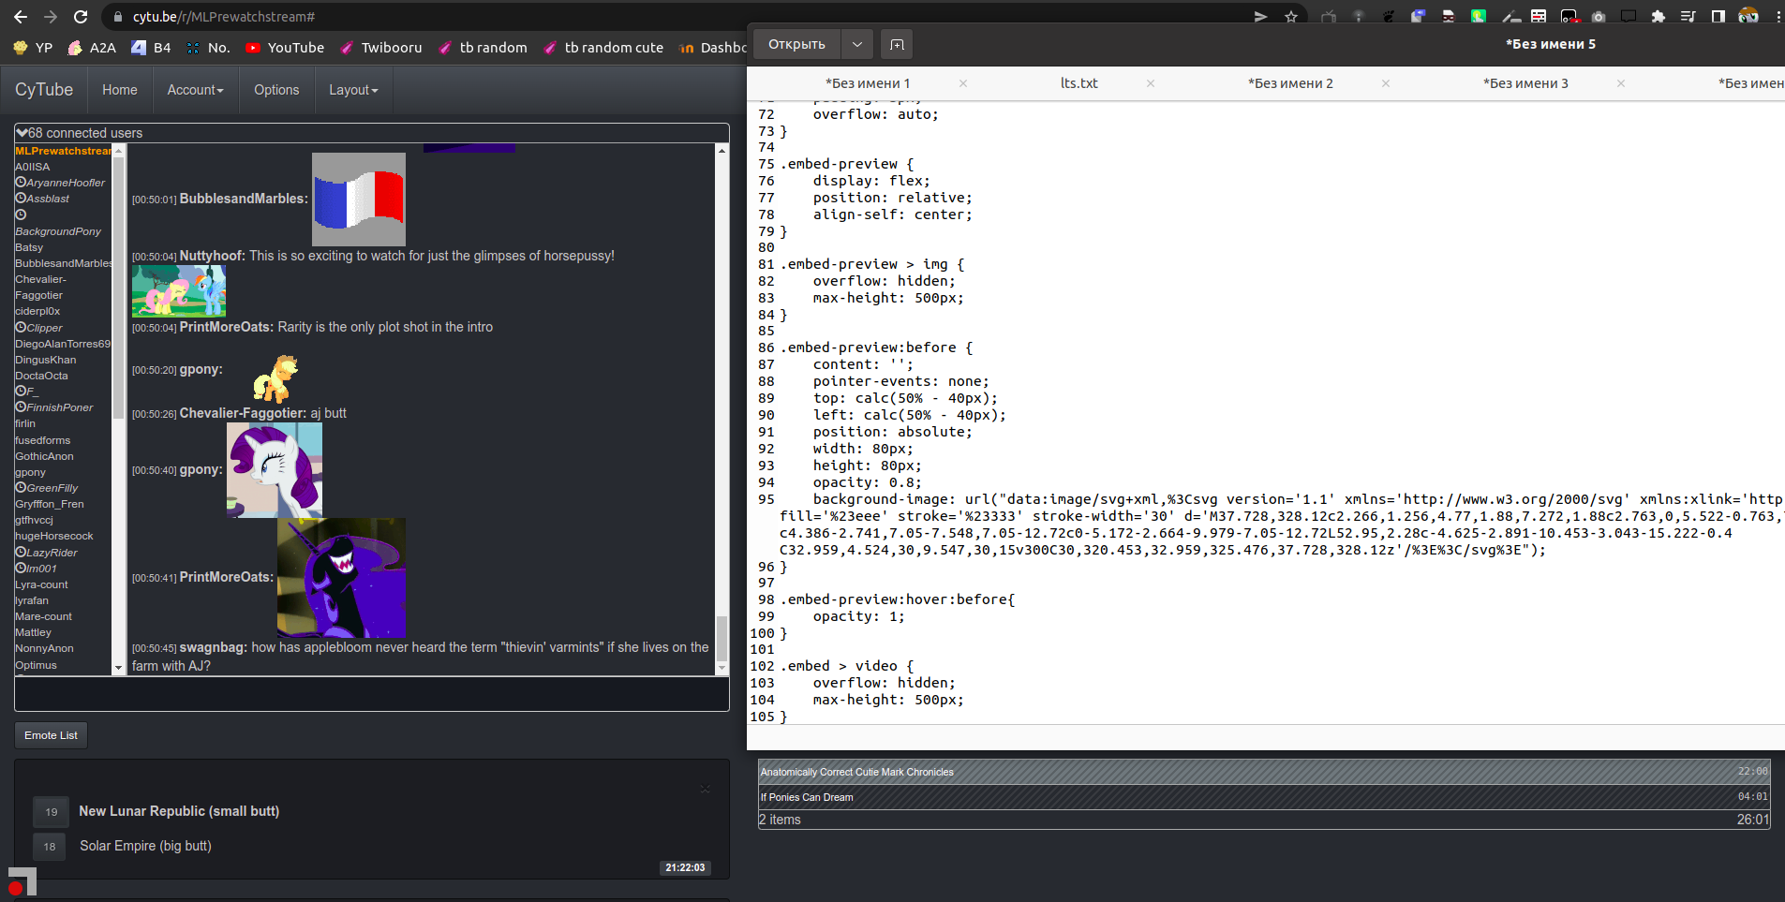The image size is (1785, 902).
Task: Open the Options menu item
Action: (276, 90)
